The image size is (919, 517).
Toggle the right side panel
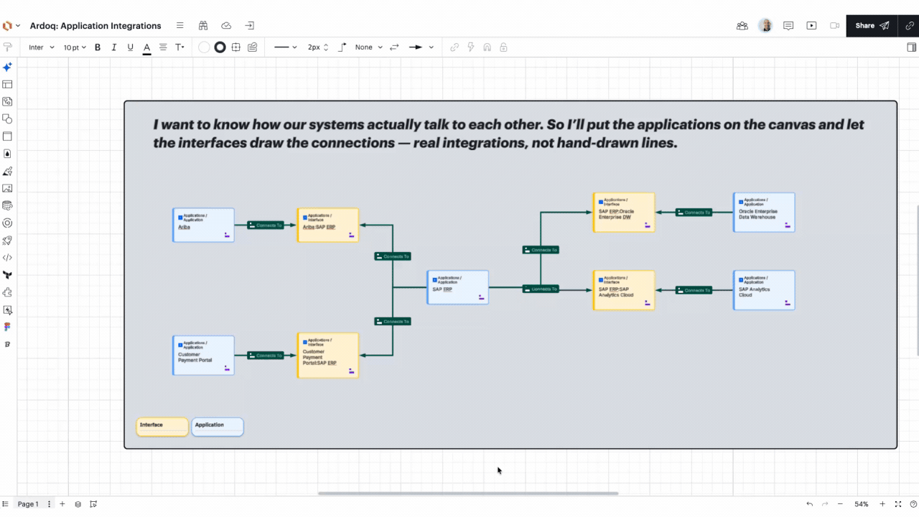912,47
